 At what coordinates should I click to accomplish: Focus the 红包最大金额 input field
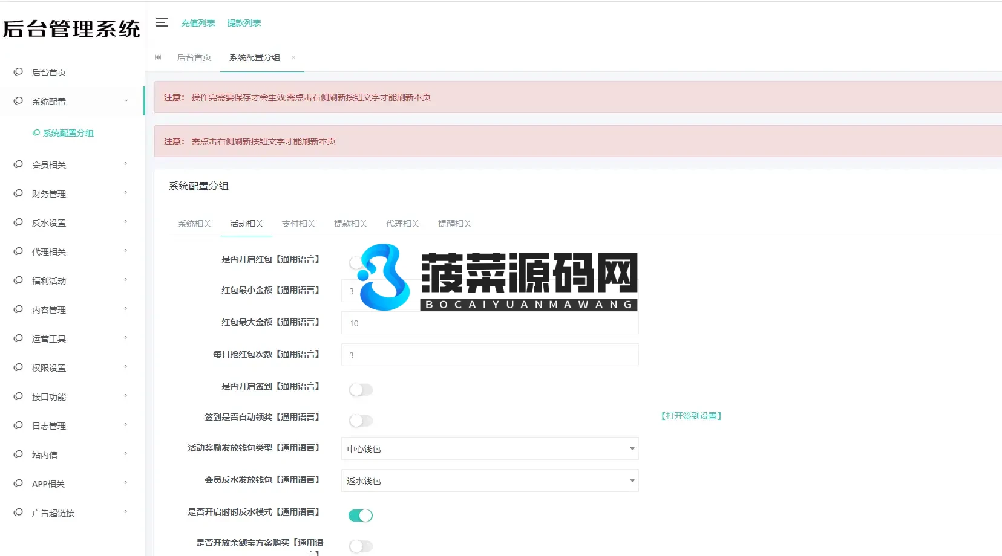tap(490, 323)
